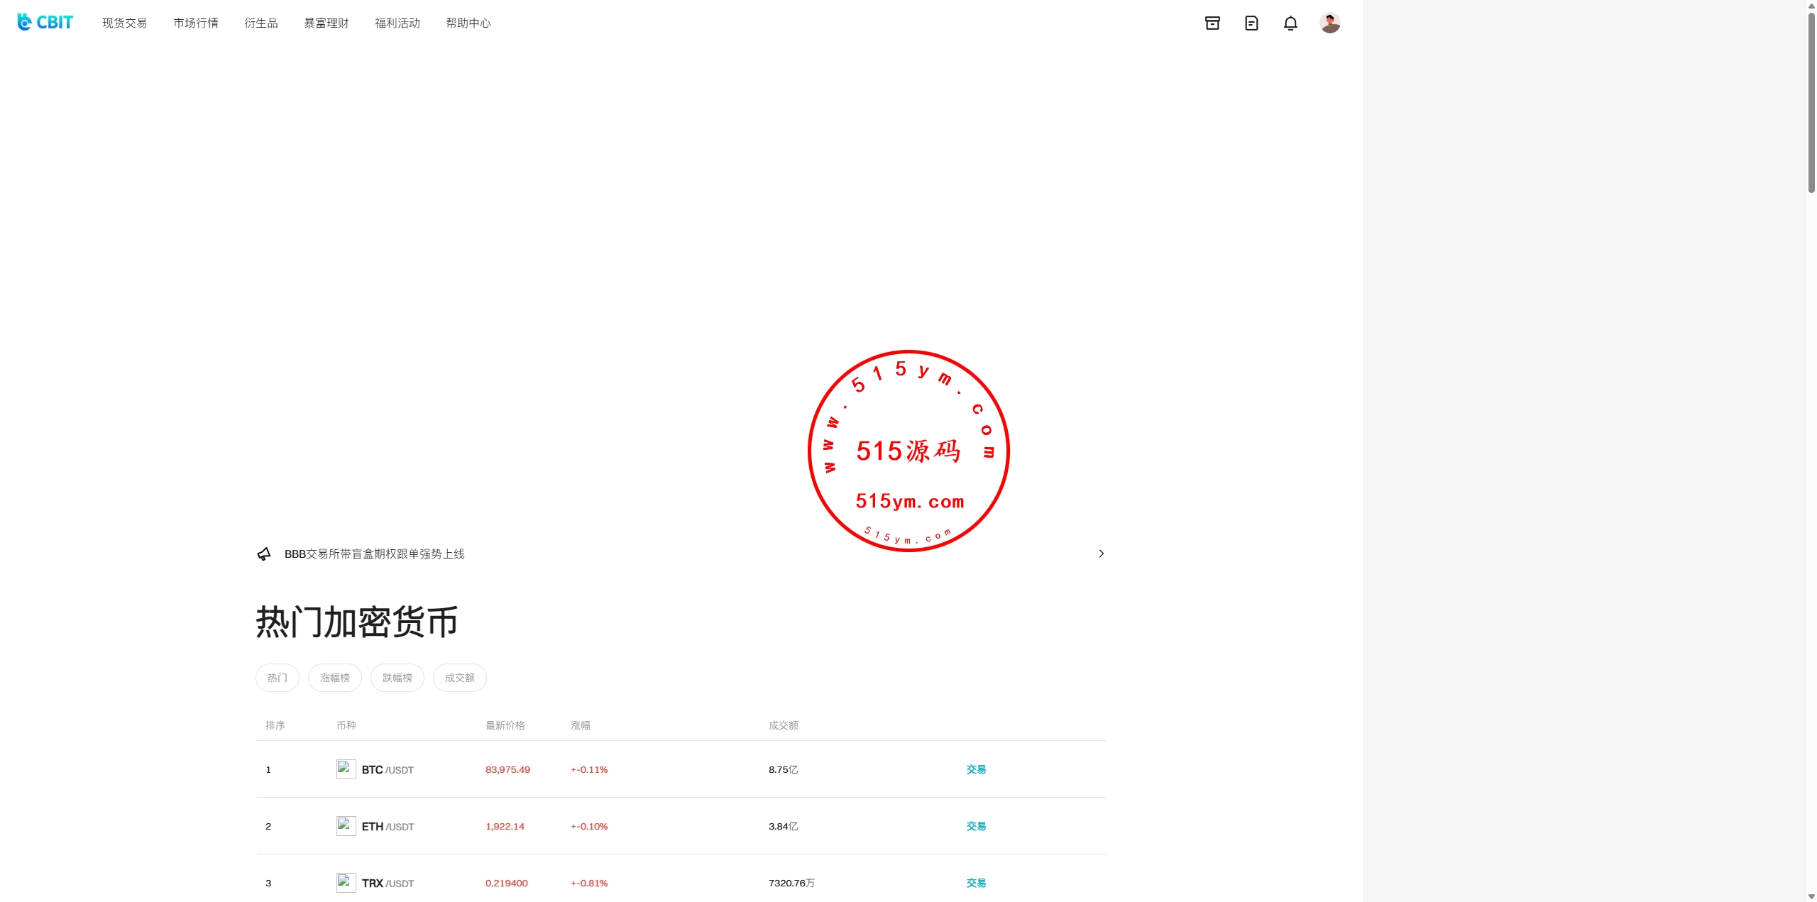Open the BBB交易所 announcement text
1817x902 pixels.
tap(374, 554)
